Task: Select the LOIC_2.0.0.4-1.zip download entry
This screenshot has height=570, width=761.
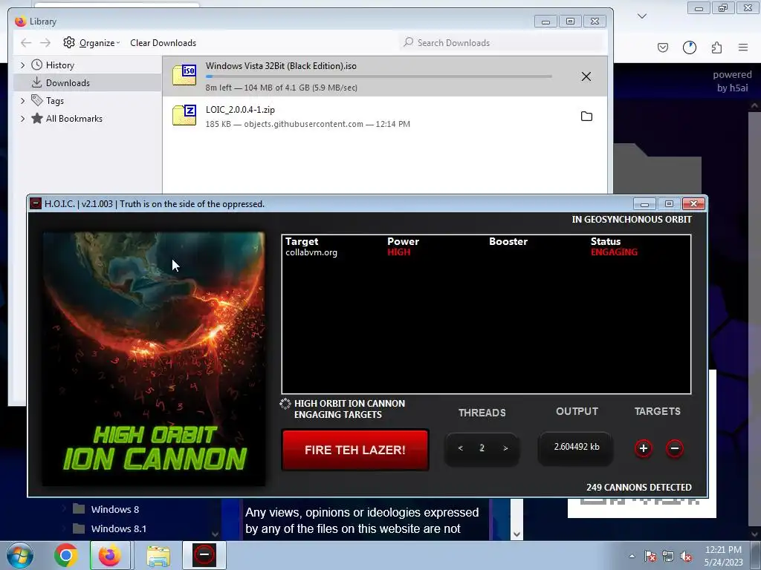Action: coord(384,117)
